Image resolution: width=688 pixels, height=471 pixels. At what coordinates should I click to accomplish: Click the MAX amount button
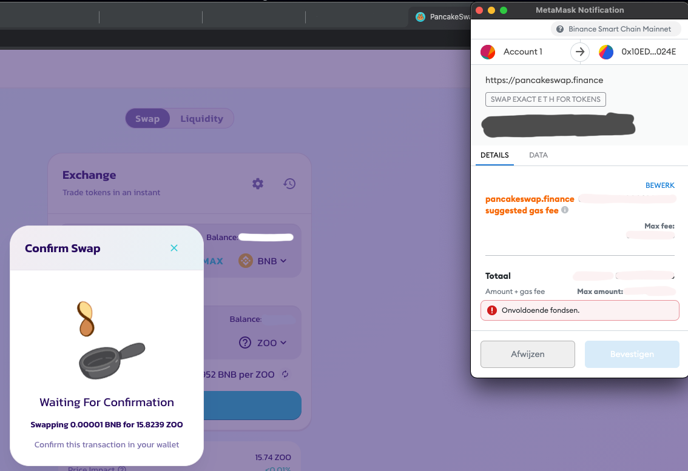[x=213, y=261]
